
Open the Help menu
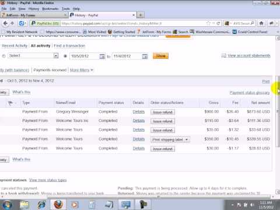[x=76, y=9]
